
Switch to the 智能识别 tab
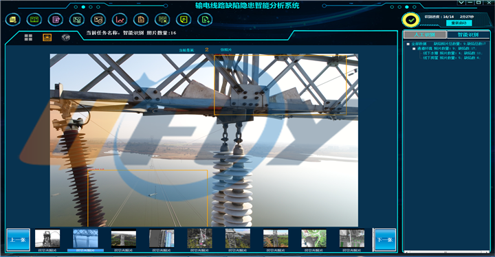[468, 34]
